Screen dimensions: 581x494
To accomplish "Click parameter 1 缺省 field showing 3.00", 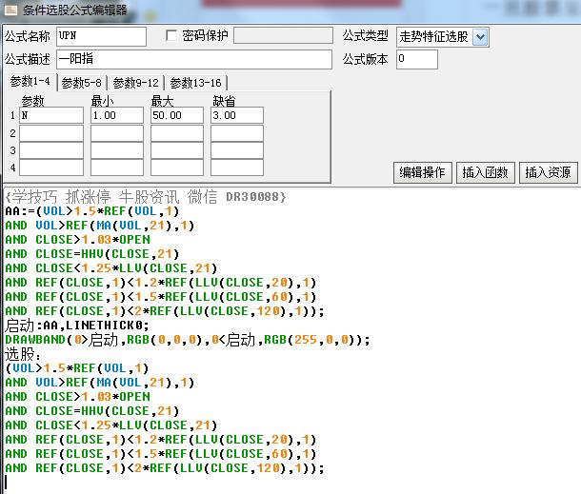I will pos(237,115).
